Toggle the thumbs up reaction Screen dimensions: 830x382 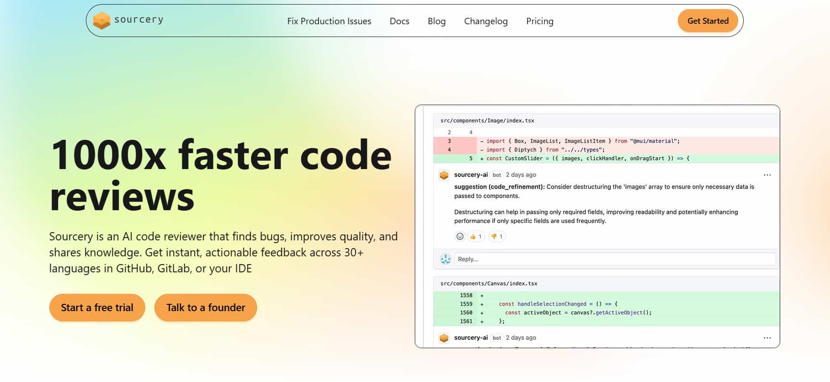(476, 236)
